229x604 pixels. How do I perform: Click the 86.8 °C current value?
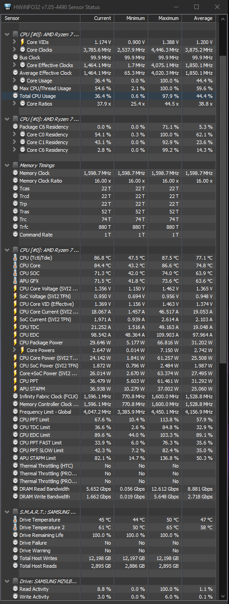tap(103, 258)
